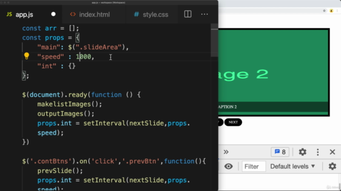Open the 8 messages issues counter
This screenshot has width=341, height=191.
pos(280,152)
